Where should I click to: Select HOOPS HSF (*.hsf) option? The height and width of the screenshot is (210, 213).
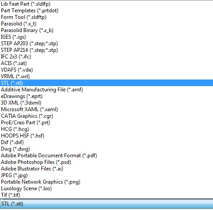click(x=106, y=136)
